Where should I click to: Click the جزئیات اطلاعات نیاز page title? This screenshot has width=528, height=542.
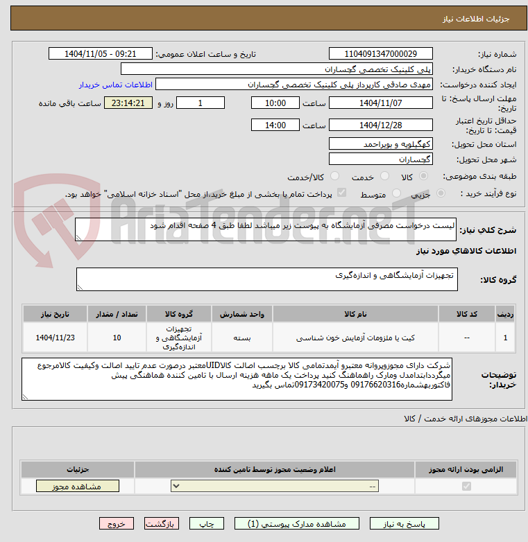tap(476, 19)
